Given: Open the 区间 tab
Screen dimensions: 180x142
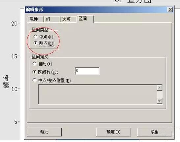Looking at the screenshot, I should [85, 19].
